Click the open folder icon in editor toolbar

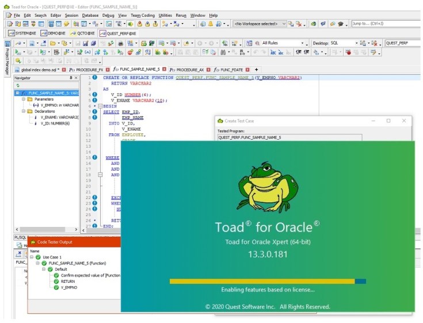pos(52,43)
